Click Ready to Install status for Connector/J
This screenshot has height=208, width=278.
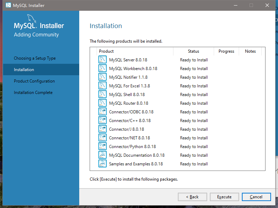(x=194, y=129)
